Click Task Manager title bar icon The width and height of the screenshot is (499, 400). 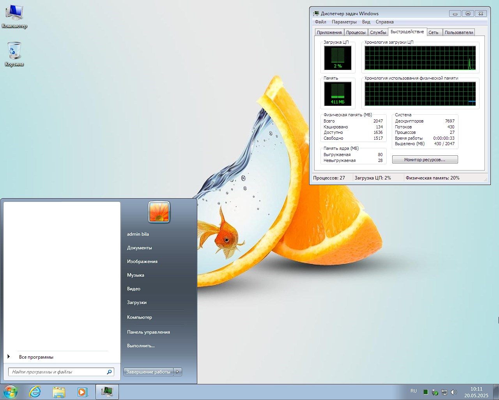316,13
